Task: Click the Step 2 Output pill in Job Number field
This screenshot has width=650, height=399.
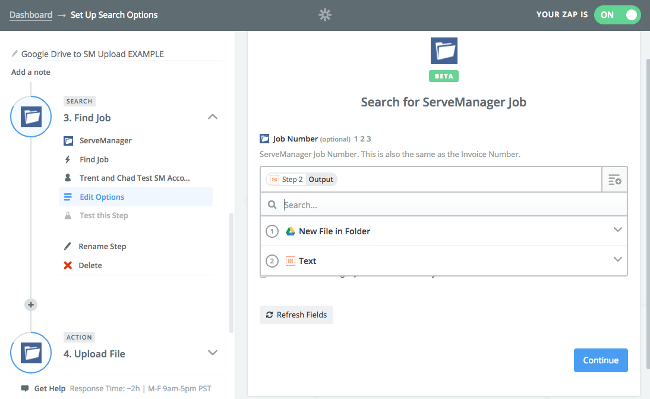Action: (301, 179)
